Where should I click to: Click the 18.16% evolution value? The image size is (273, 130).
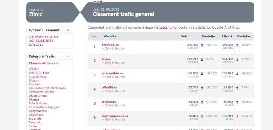coord(212,45)
